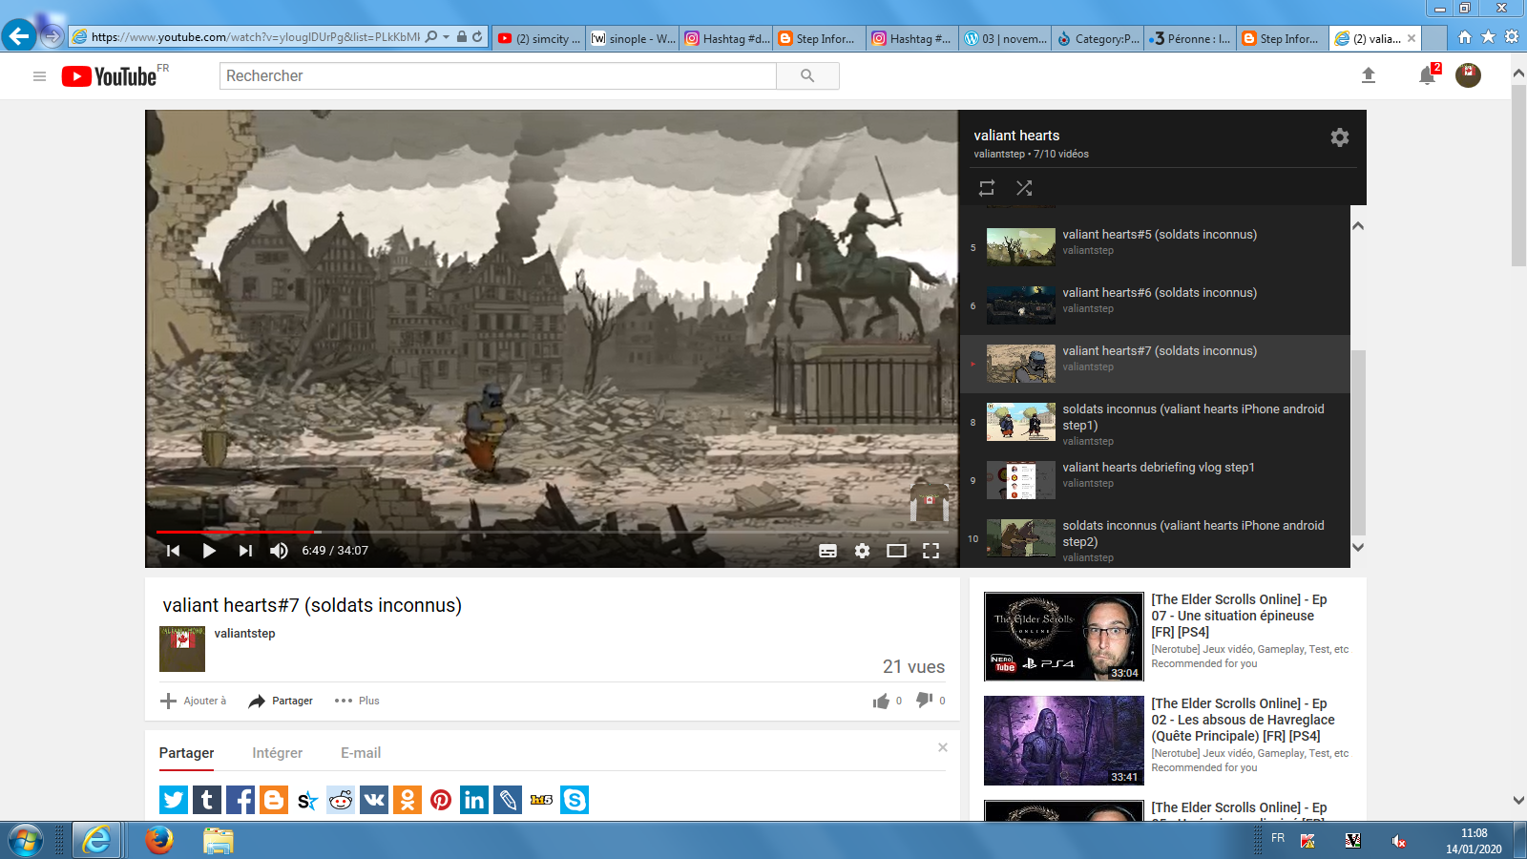Skip to the previous playlist video

173,551
